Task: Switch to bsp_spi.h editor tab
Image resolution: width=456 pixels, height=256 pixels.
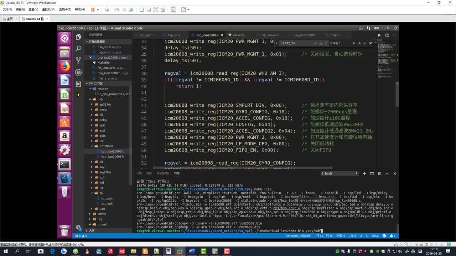Action: point(146,35)
